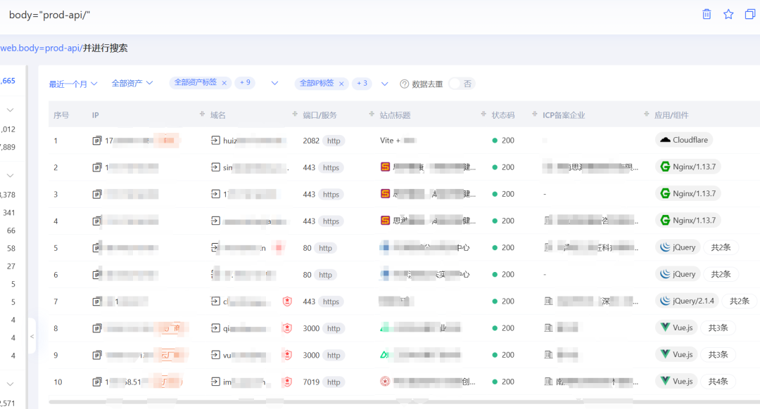
Task: Expand 共3条 components in row 9
Action: [x=718, y=355]
